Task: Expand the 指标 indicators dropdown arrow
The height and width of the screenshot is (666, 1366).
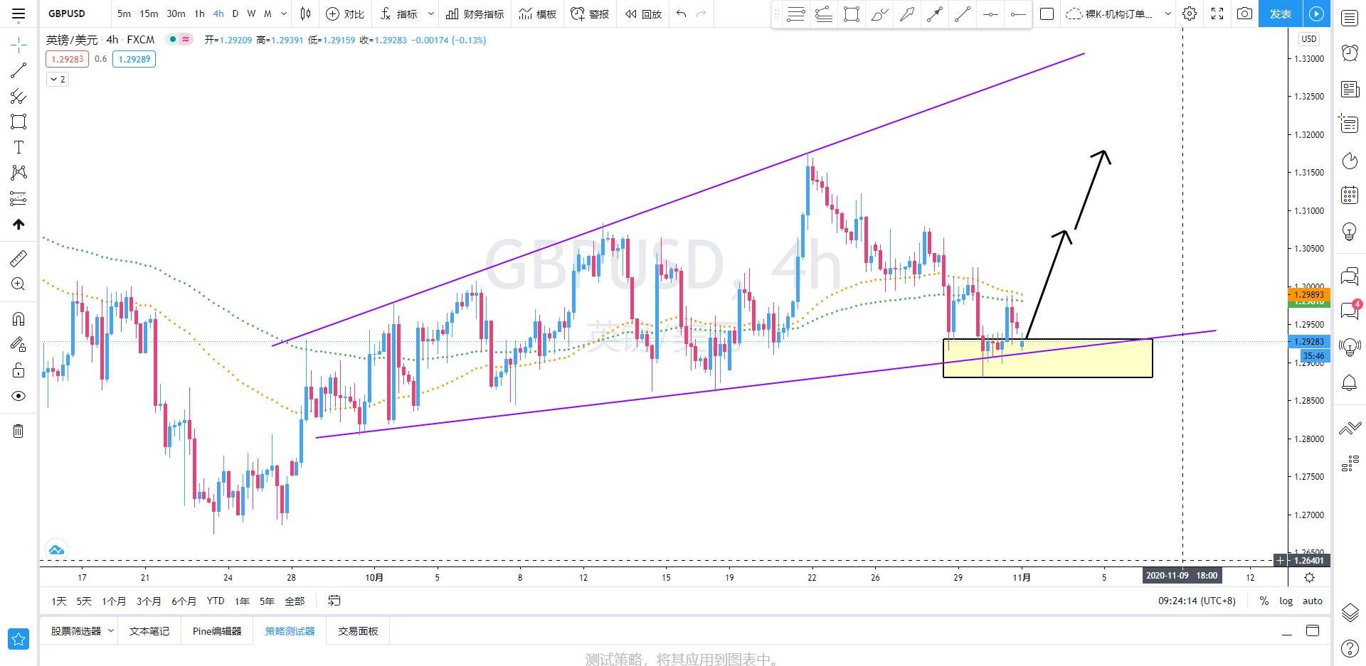Action: 430,14
